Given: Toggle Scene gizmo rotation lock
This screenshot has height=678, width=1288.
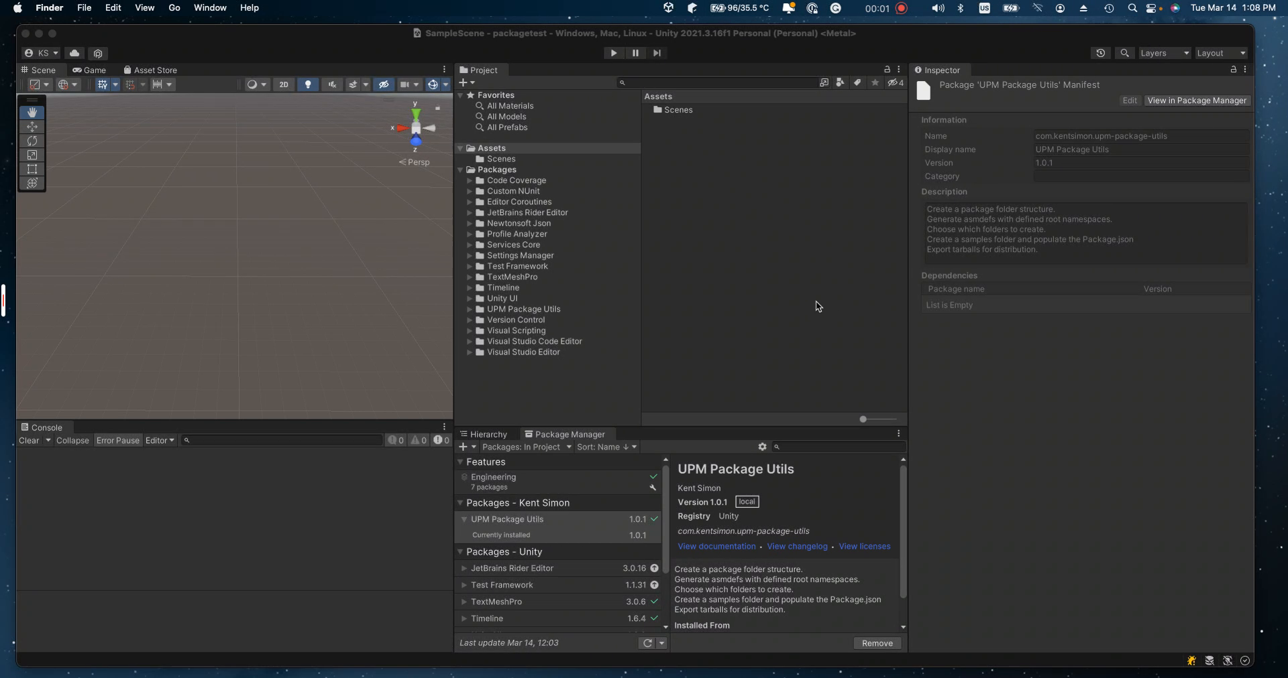Looking at the screenshot, I should tap(437, 107).
